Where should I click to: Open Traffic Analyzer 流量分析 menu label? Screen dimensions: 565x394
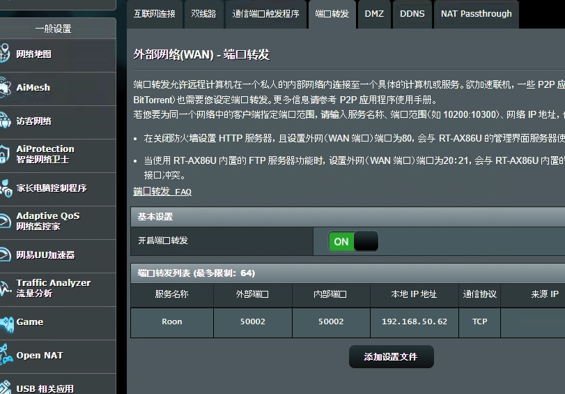54,288
